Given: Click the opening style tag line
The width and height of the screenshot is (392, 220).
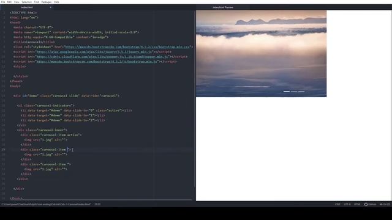Looking at the screenshot, I should pyautogui.click(x=20, y=67).
